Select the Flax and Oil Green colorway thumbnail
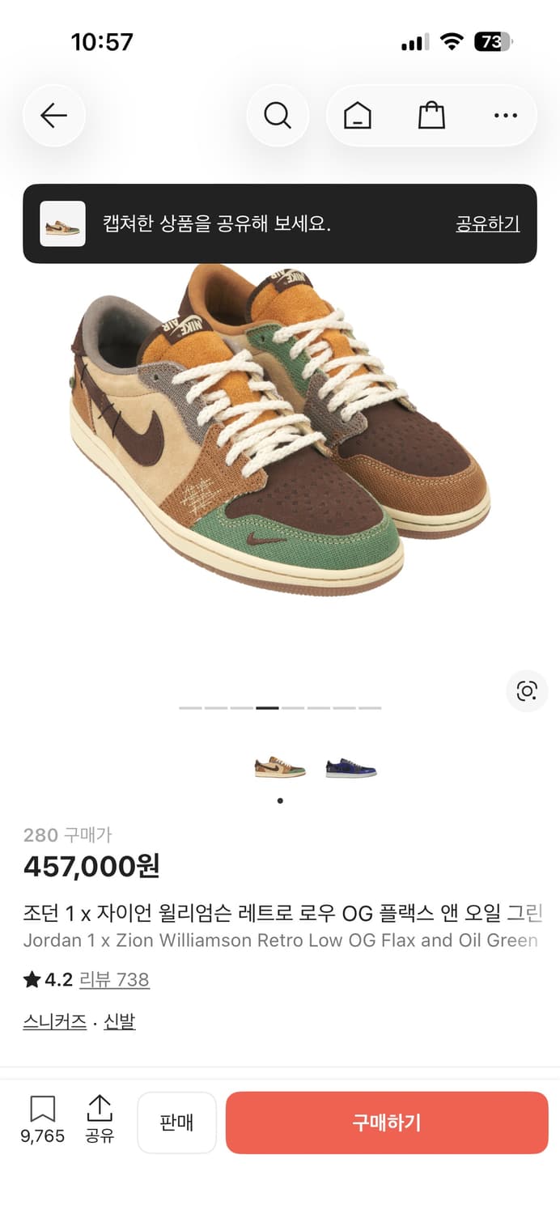The height and width of the screenshot is (1214, 560). point(280,767)
